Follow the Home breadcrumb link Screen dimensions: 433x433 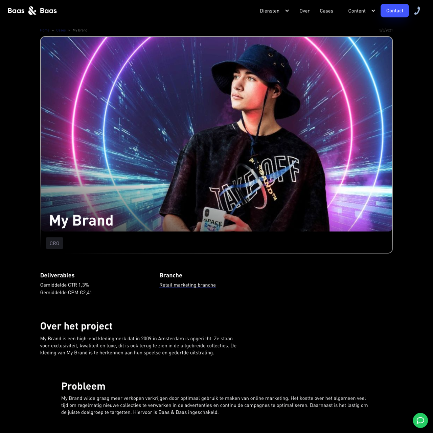click(x=45, y=30)
